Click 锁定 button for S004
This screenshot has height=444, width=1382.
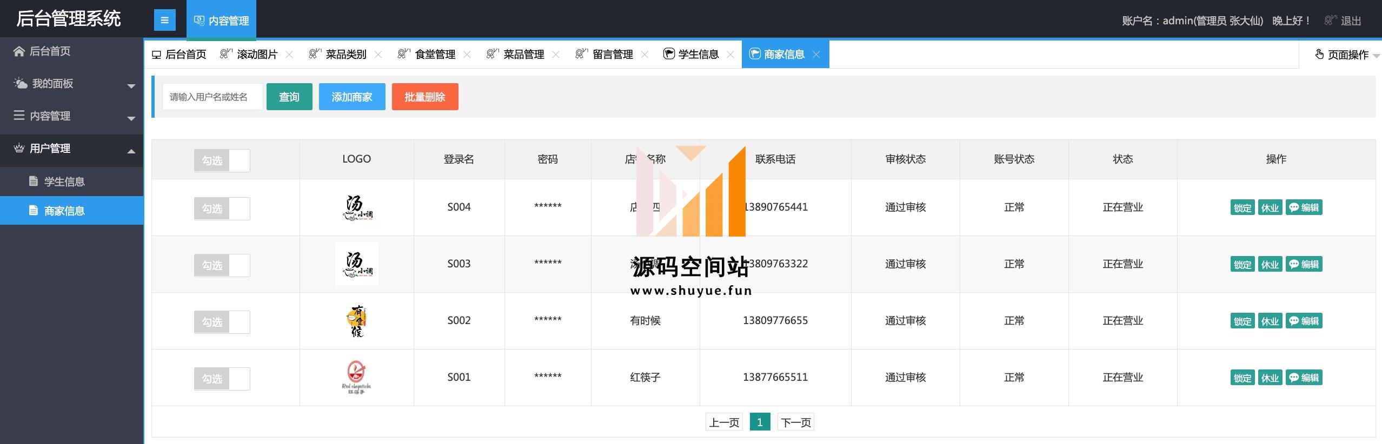coord(1243,207)
